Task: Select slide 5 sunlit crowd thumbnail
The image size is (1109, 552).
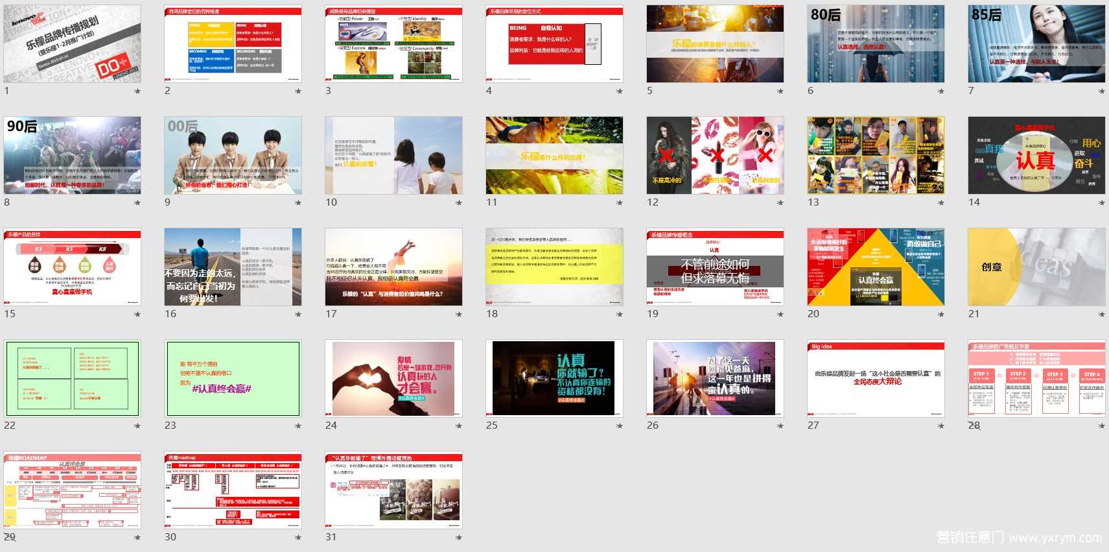Action: click(x=715, y=44)
